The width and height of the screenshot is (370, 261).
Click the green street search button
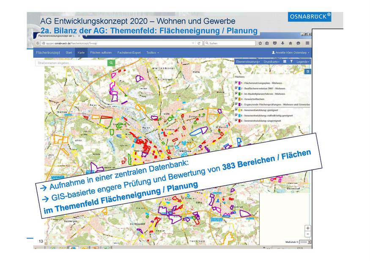tap(111, 63)
